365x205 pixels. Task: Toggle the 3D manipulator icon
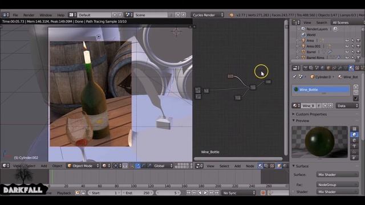(132, 166)
